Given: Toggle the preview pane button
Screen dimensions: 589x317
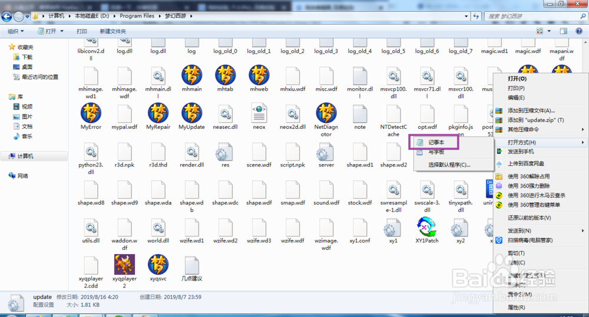Looking at the screenshot, I should (564, 31).
